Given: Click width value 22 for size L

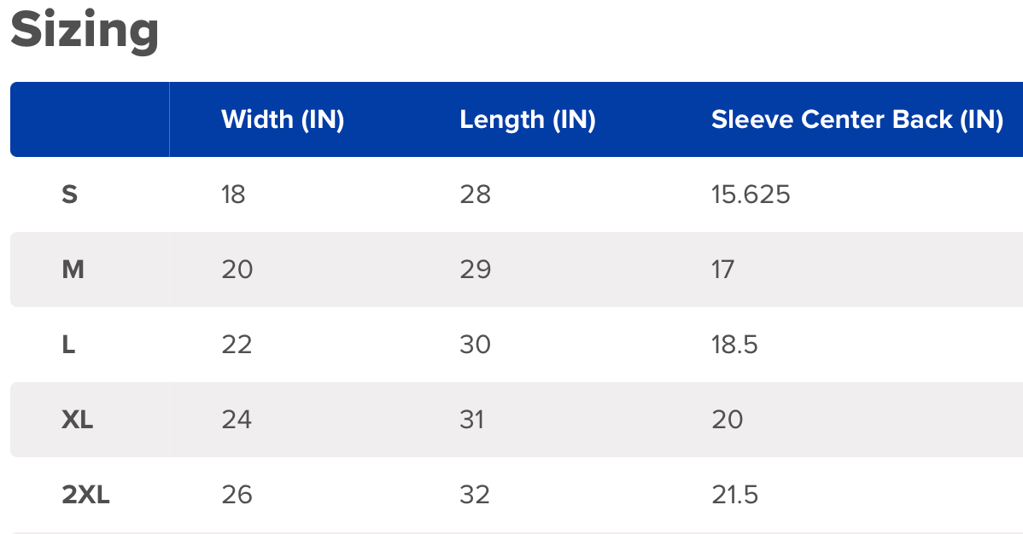Looking at the screenshot, I should click(237, 345).
